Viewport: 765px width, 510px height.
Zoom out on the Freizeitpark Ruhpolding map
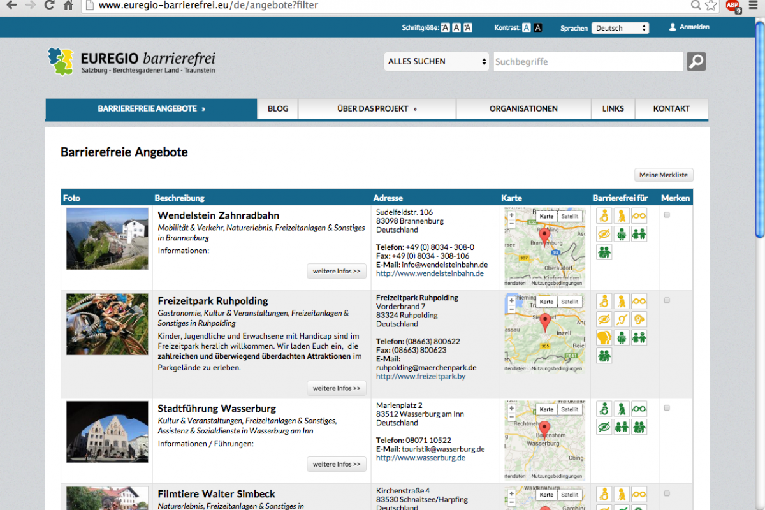point(511,309)
